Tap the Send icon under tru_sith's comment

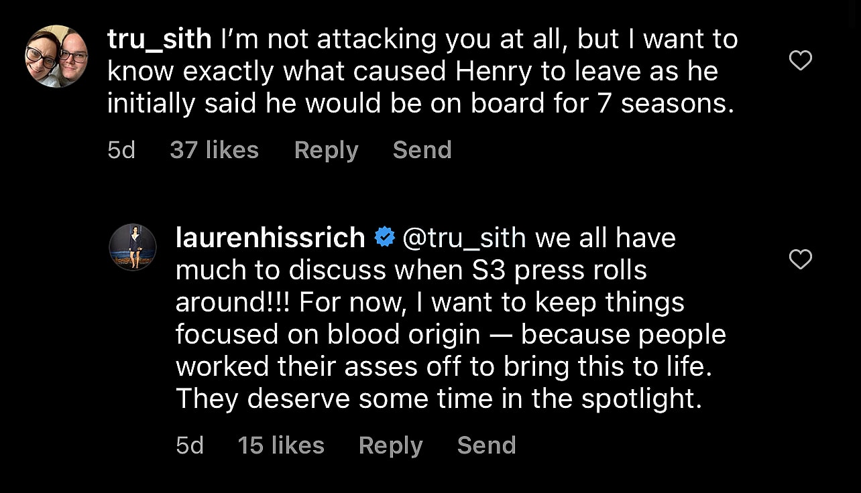pyautogui.click(x=422, y=150)
